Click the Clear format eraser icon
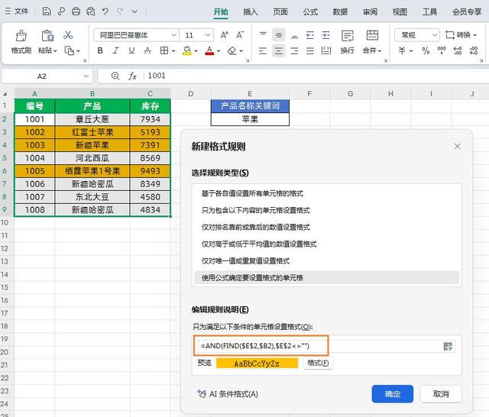 click(232, 50)
